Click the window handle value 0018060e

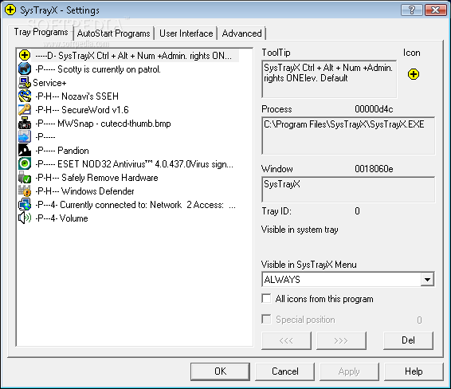[374, 169]
